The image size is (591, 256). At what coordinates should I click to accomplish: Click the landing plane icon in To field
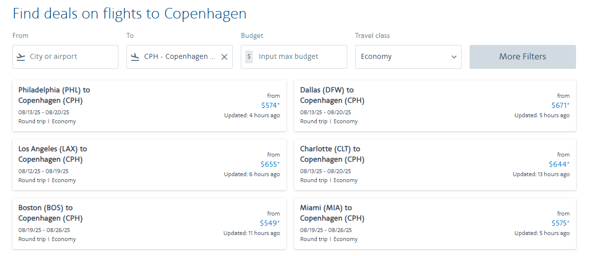click(135, 57)
